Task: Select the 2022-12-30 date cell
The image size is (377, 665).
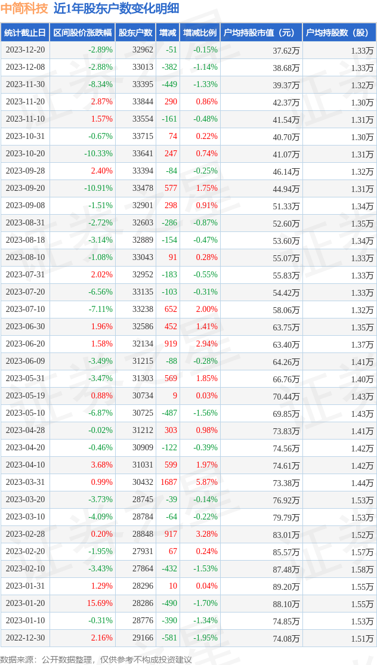Action: [25, 637]
